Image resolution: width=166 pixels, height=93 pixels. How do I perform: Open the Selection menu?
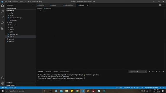15,2
